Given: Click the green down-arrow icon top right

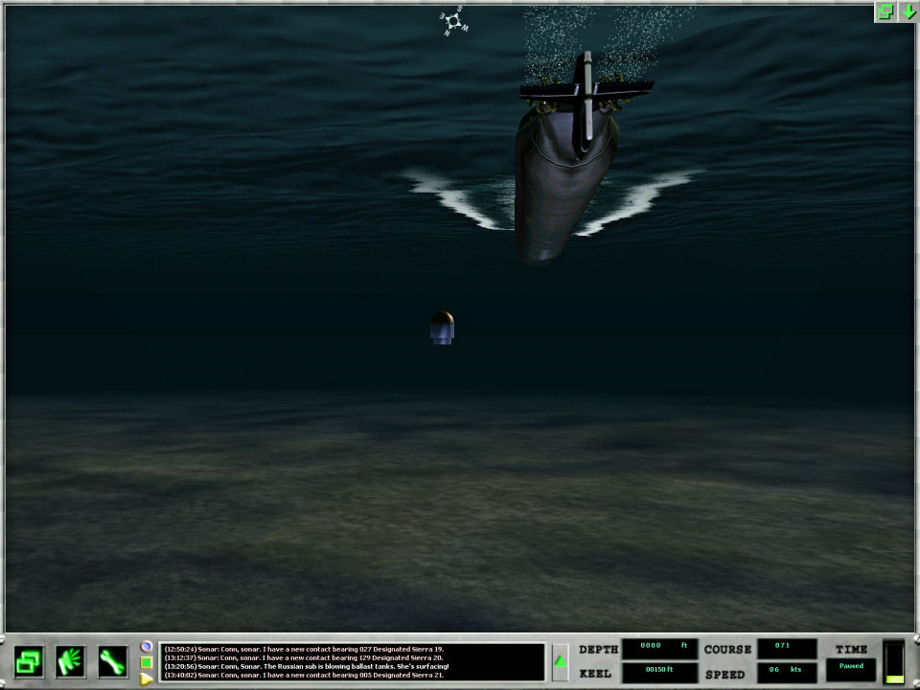Looking at the screenshot, I should [908, 11].
